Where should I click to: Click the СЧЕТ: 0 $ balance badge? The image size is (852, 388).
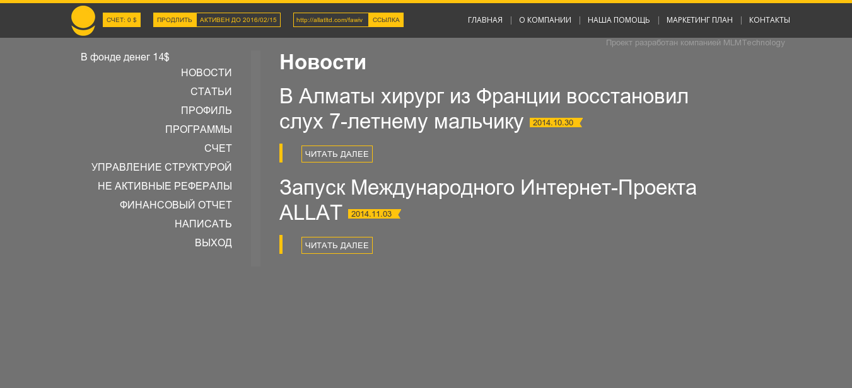coord(122,20)
